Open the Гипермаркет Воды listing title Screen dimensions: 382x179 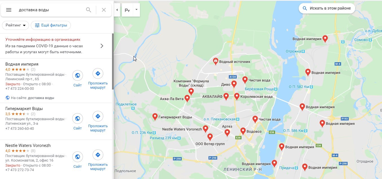pyautogui.click(x=24, y=109)
